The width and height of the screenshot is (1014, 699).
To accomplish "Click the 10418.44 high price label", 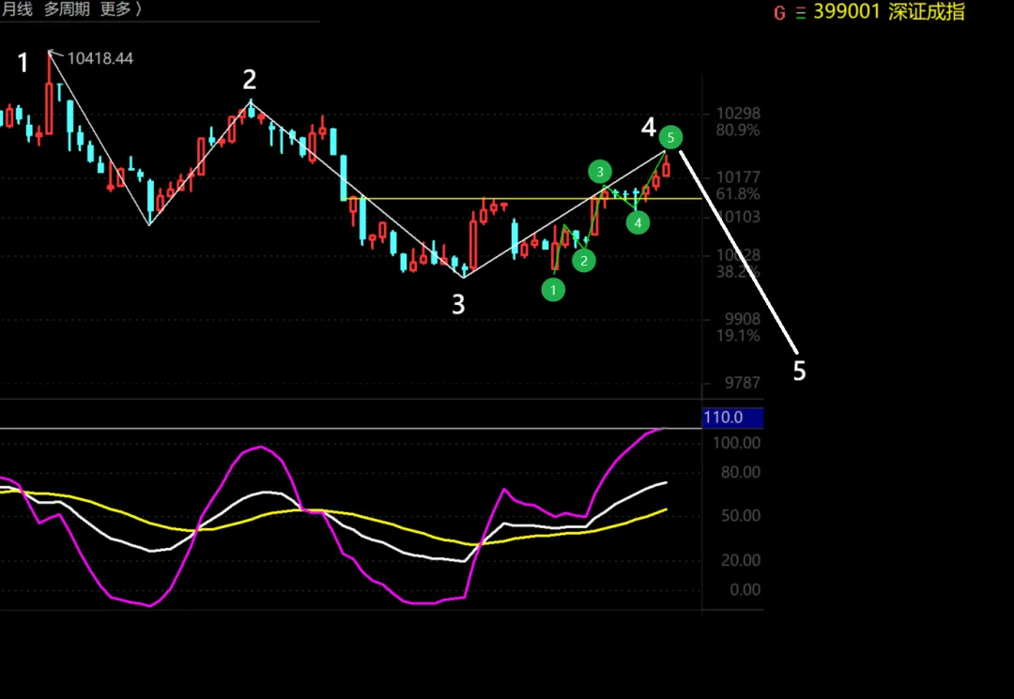I will pos(100,59).
